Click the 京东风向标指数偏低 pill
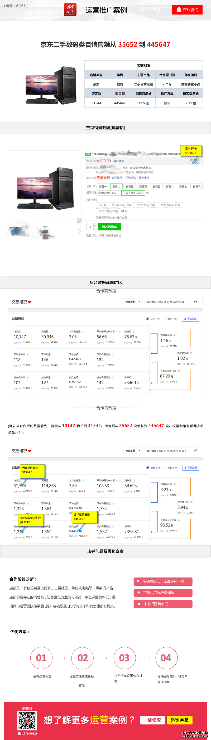 [163, 593]
